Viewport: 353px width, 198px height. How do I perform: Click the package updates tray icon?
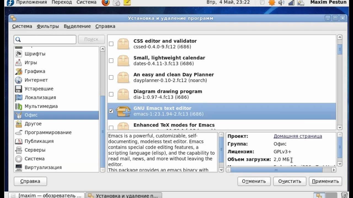301,3
